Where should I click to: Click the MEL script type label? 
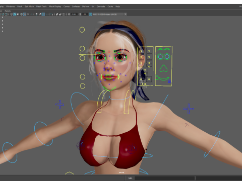(130, 178)
